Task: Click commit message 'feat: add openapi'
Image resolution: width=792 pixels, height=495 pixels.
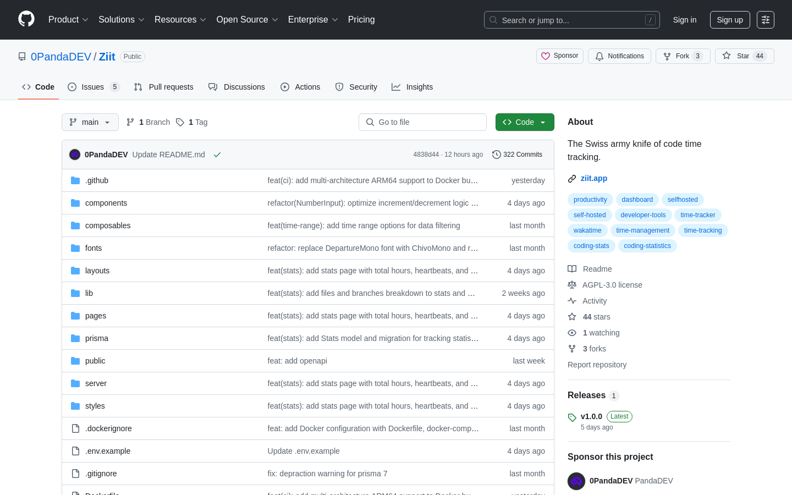Action: 298,361
